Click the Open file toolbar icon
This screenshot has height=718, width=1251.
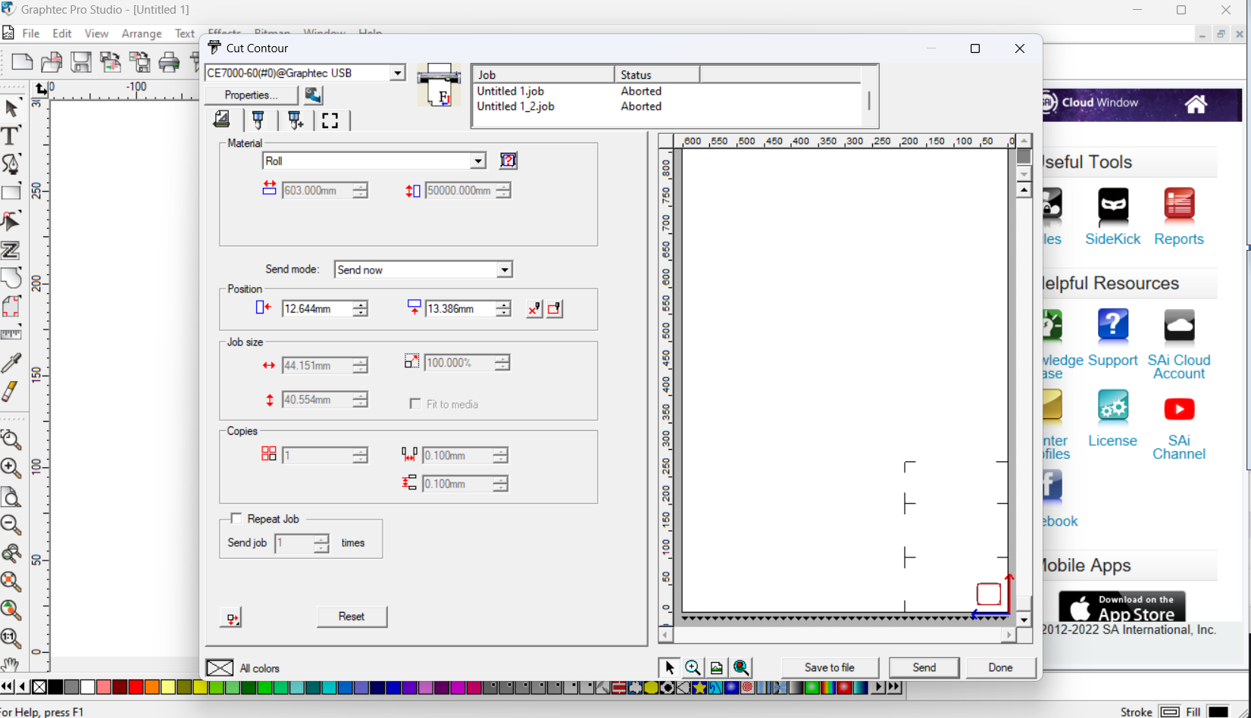tap(52, 62)
